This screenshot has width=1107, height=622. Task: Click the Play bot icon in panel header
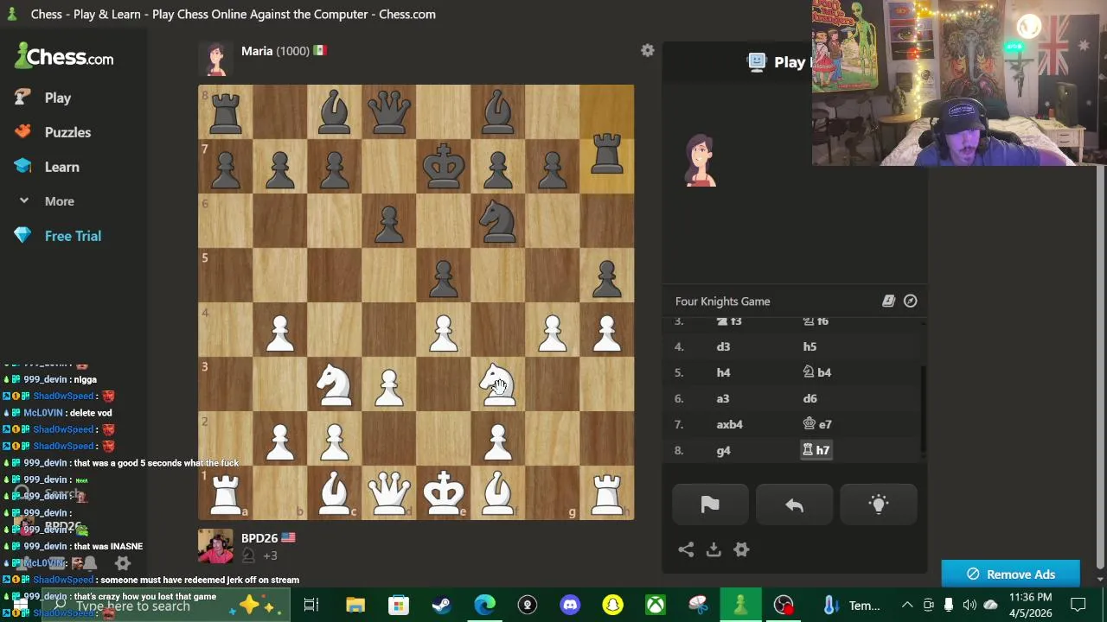[757, 61]
